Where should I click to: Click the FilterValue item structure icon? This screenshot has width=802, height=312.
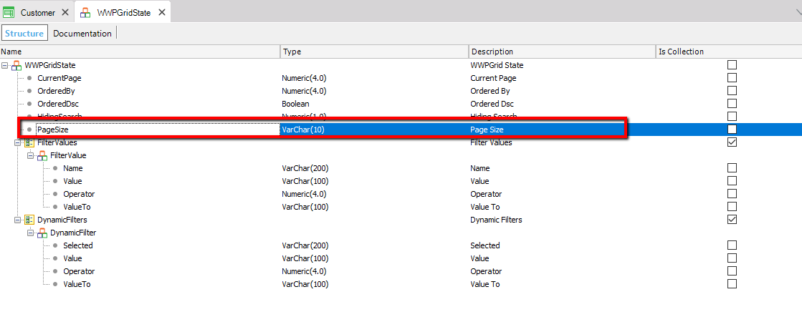(42, 155)
